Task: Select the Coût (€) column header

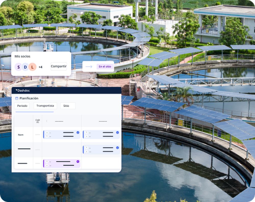Action: tap(37, 121)
